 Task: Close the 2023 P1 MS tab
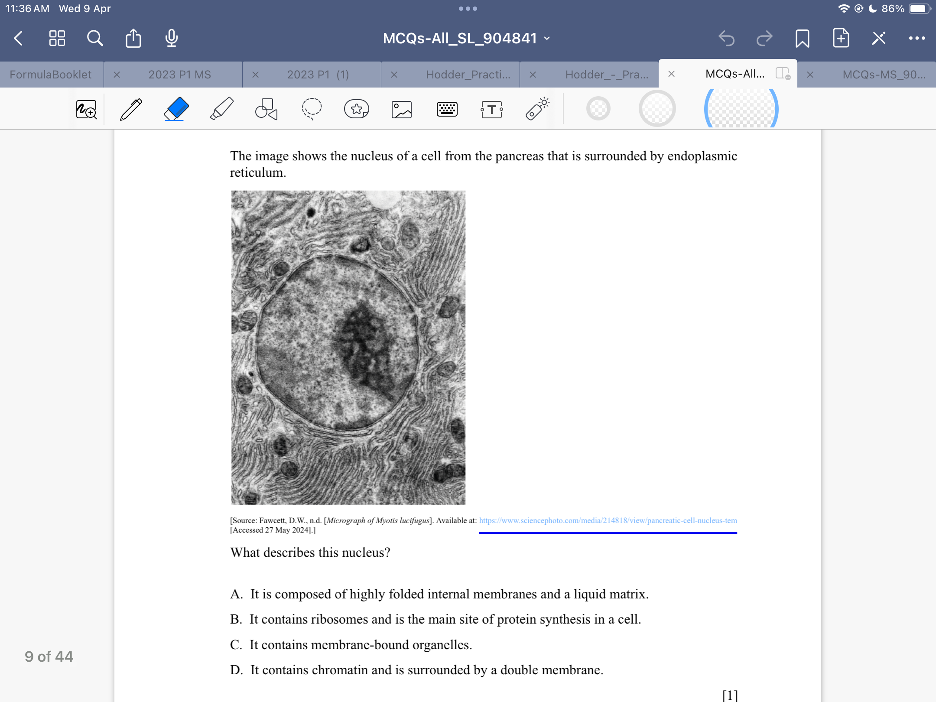pos(117,75)
